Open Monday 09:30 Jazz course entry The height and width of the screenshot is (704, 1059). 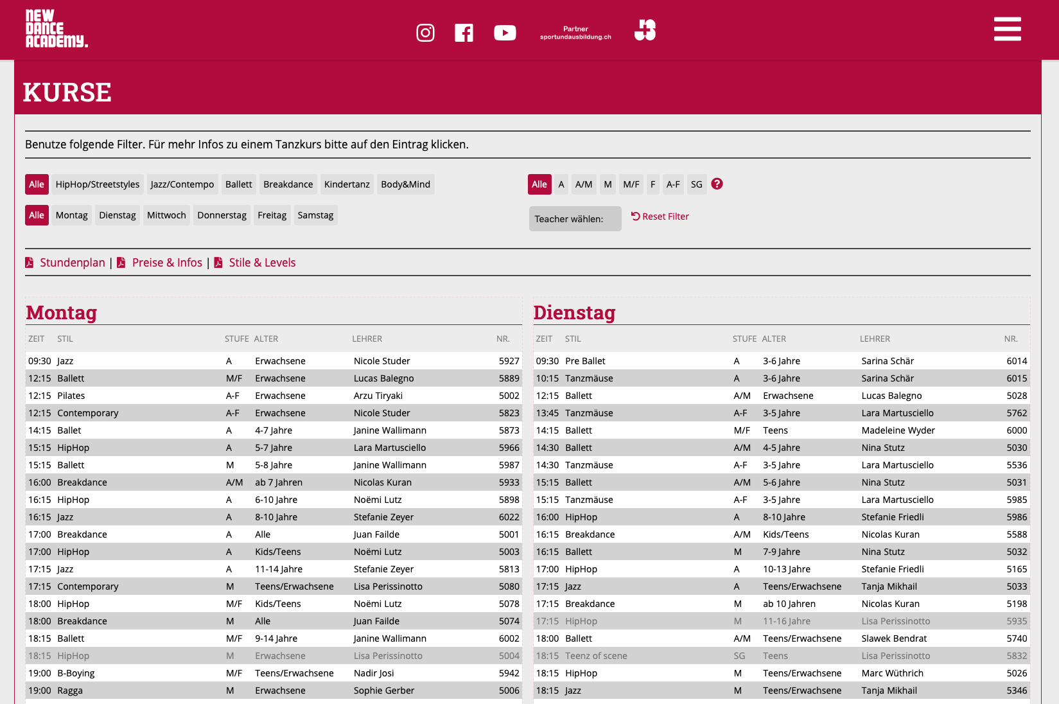coord(273,361)
